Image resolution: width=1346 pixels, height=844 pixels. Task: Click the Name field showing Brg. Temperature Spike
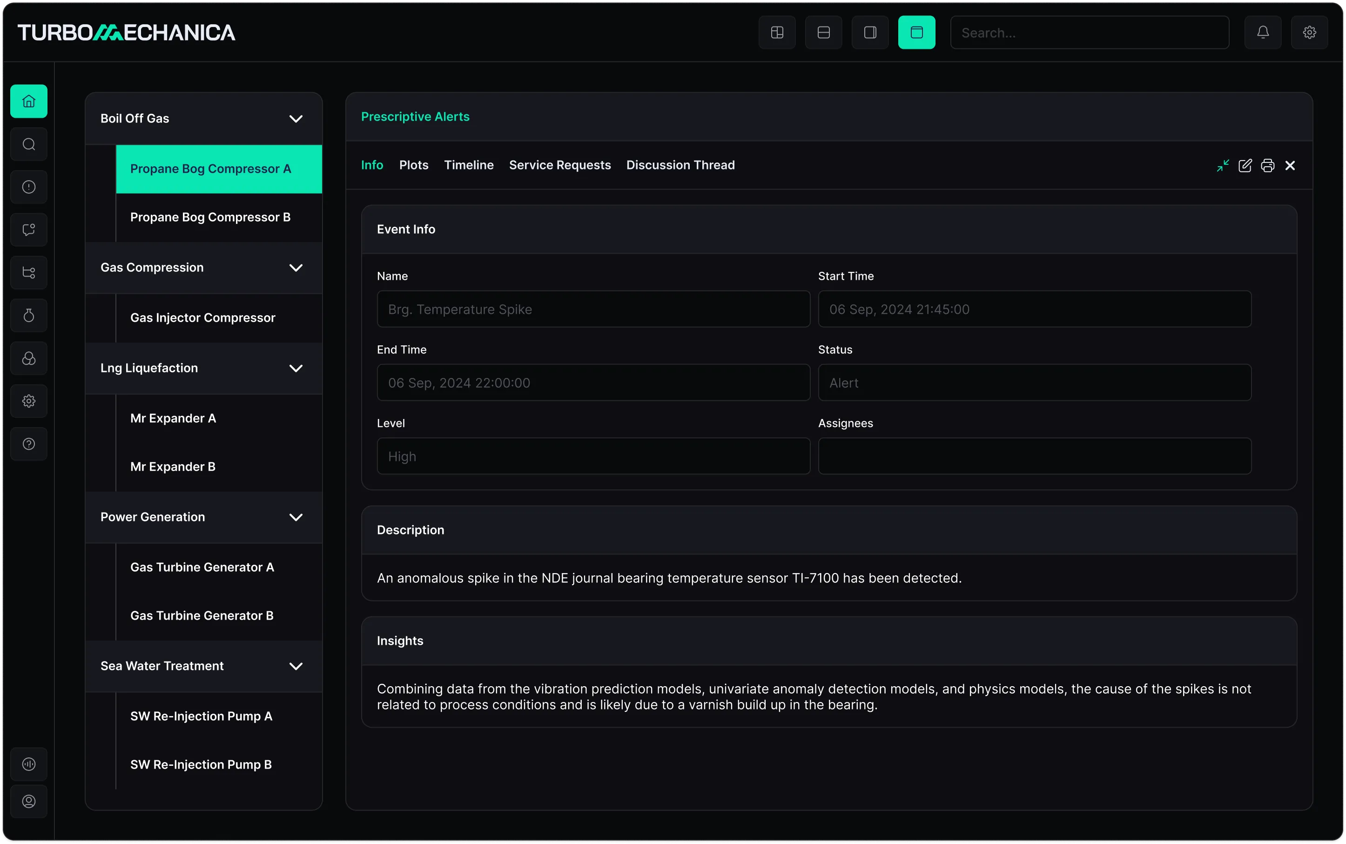[593, 309]
